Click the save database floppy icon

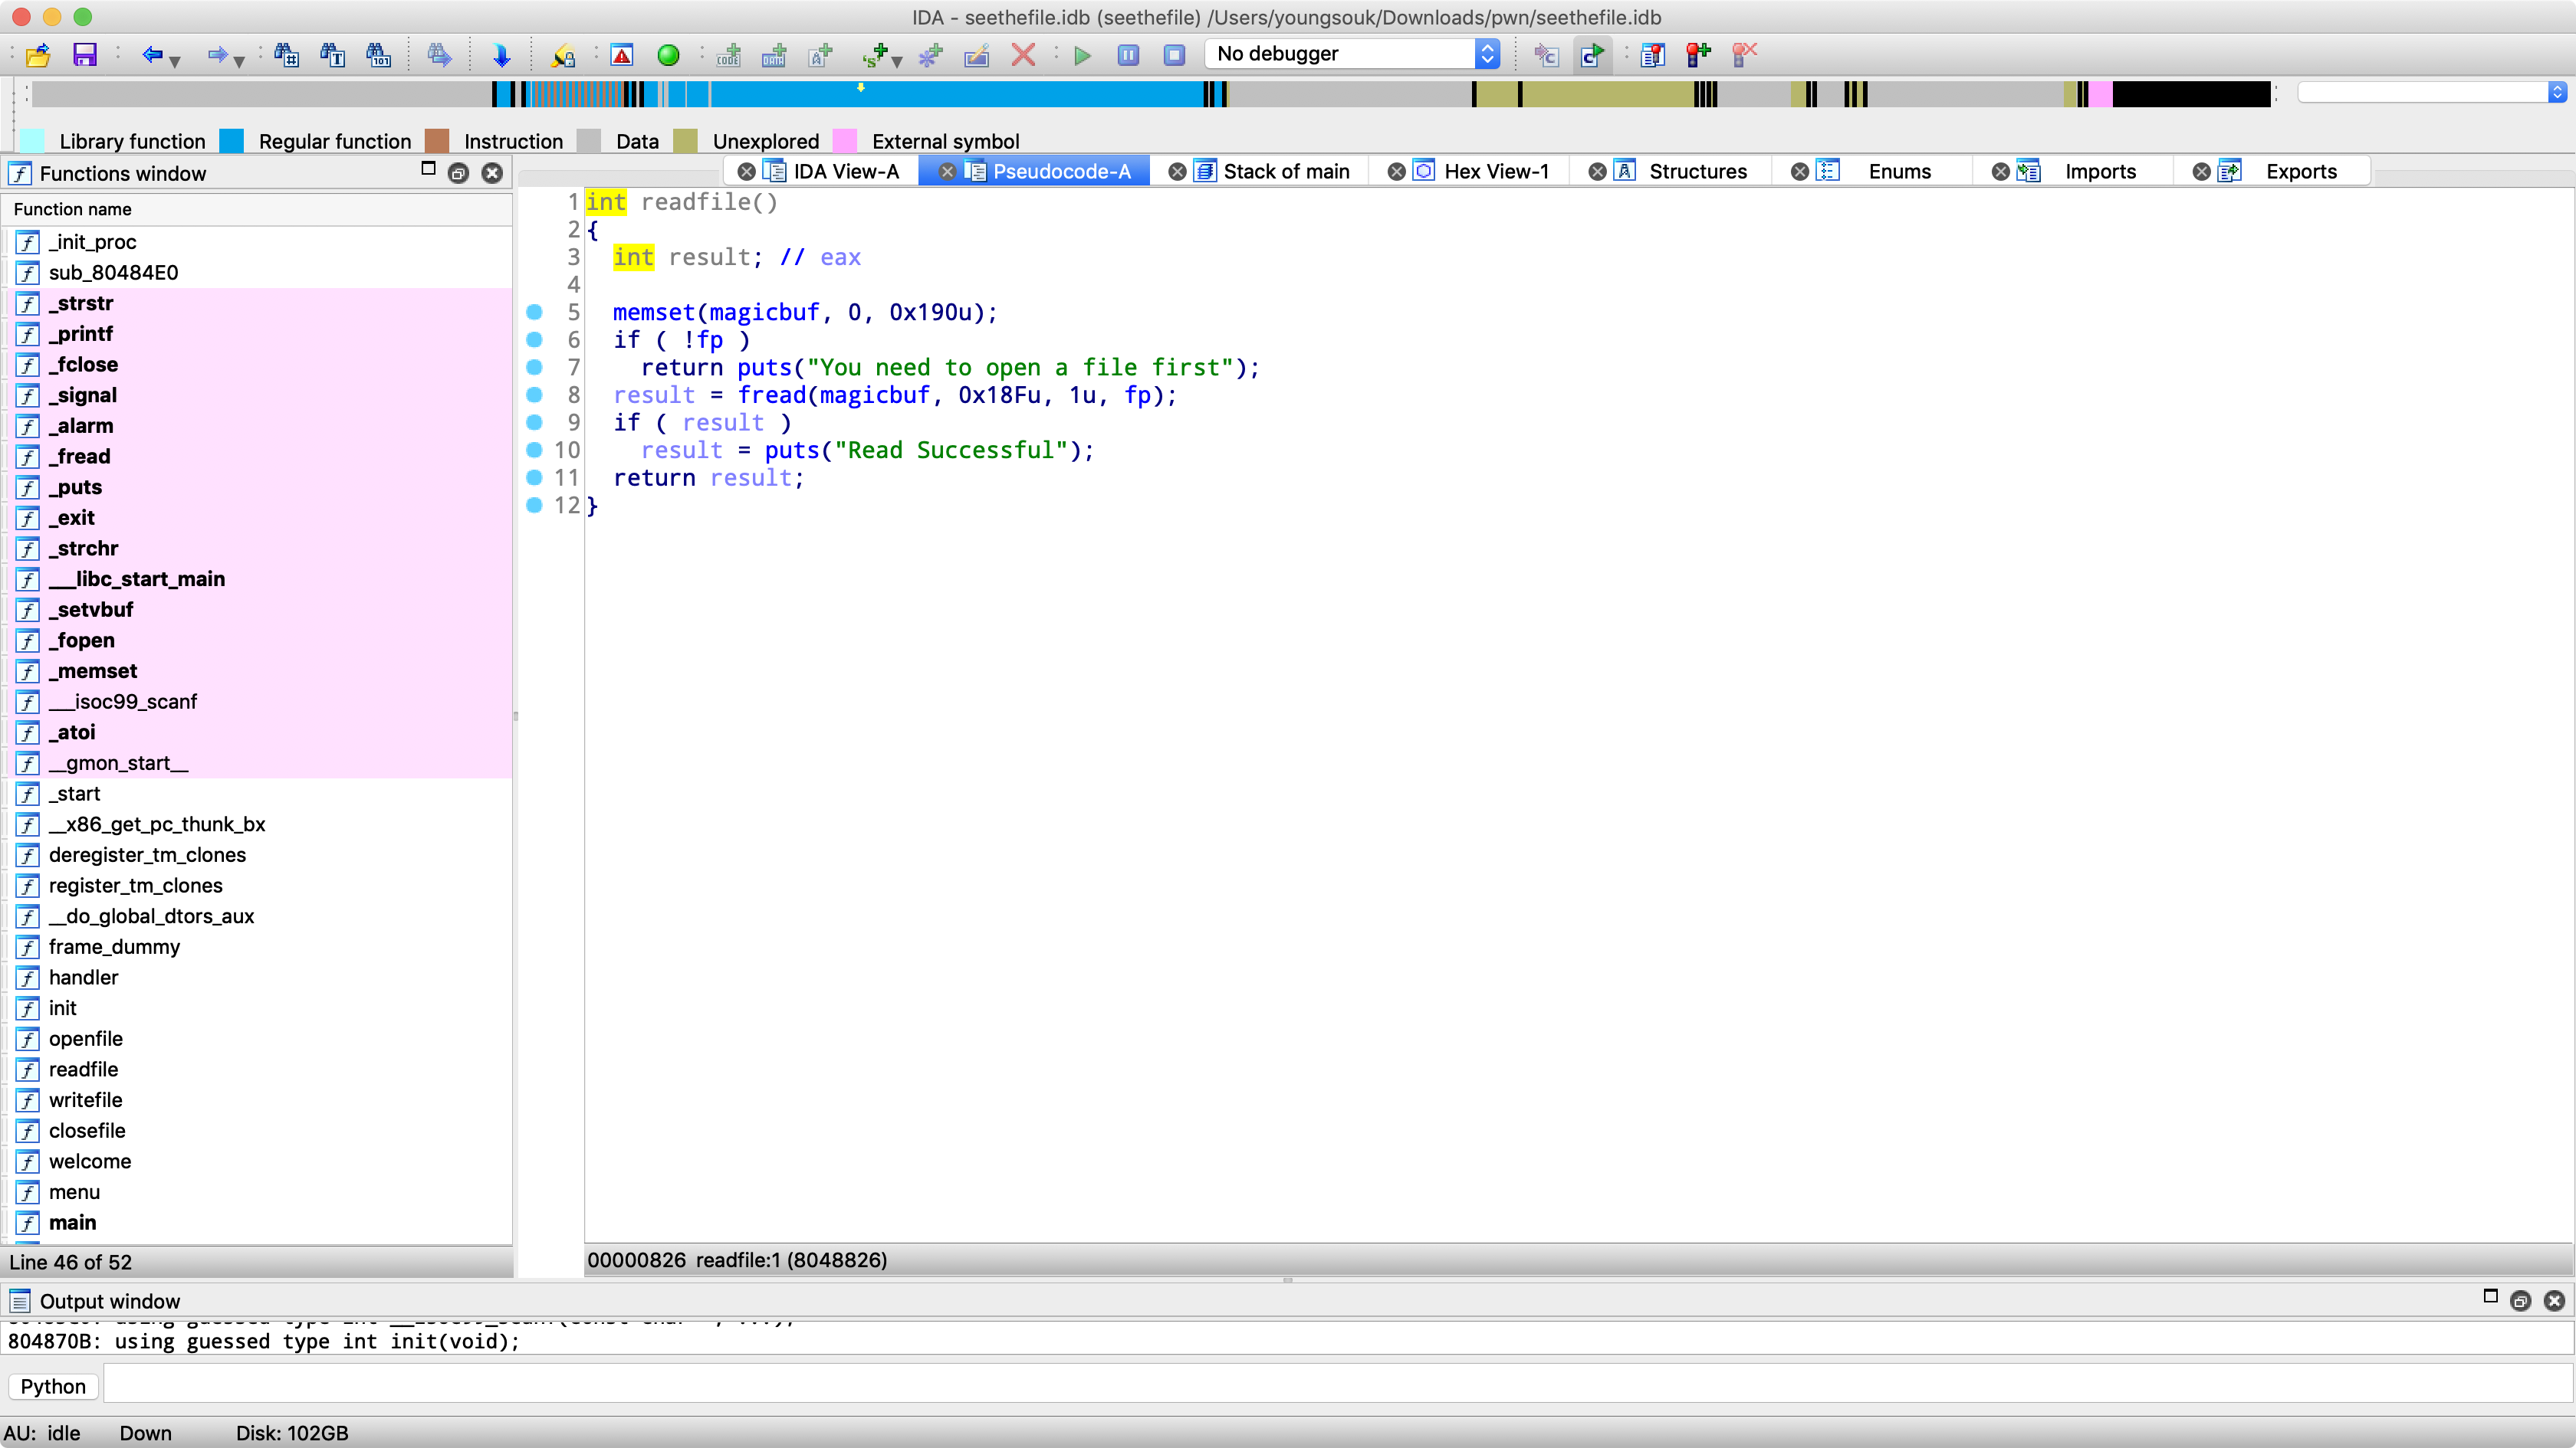tap(85, 55)
